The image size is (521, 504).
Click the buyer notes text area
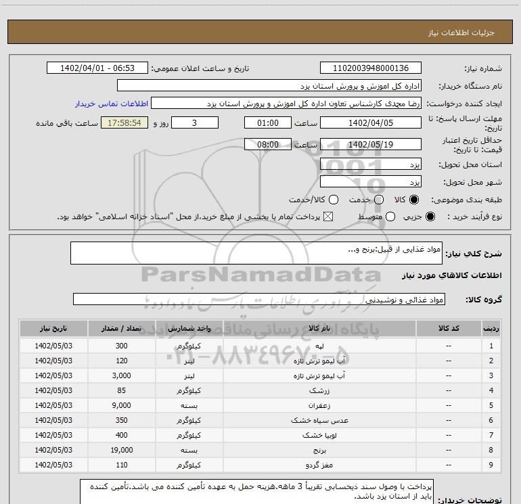tap(256, 492)
